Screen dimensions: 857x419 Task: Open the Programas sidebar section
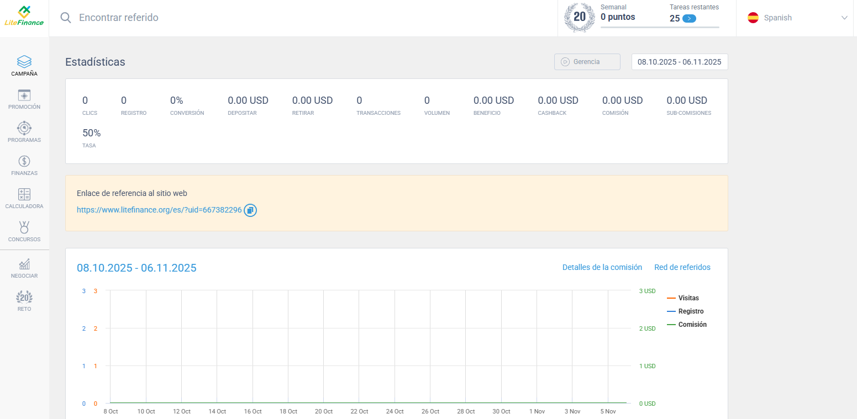[24, 132]
